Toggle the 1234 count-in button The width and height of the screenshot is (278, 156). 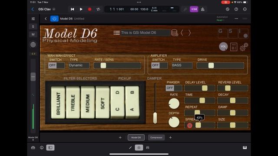pos(194,9)
